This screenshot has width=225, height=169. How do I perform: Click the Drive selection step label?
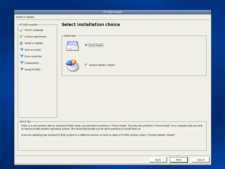pyautogui.click(x=33, y=56)
